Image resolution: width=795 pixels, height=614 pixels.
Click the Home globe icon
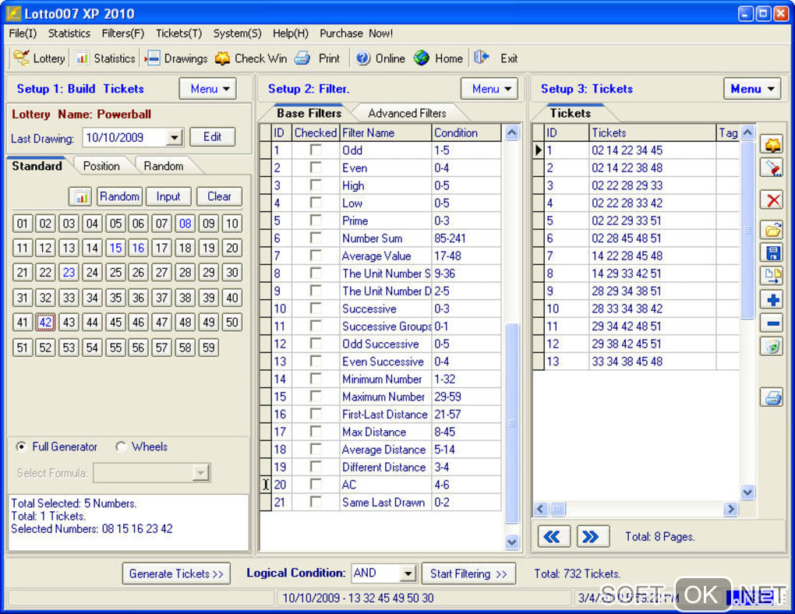pos(422,58)
